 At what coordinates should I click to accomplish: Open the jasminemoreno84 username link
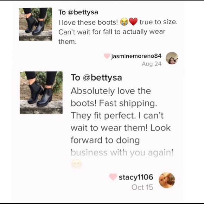(x=136, y=56)
